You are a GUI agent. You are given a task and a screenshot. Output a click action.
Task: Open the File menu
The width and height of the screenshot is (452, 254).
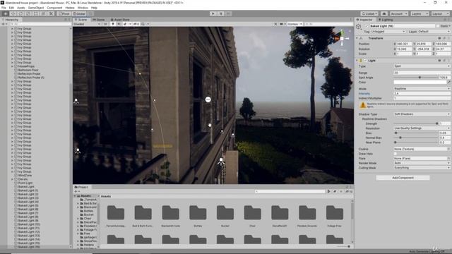point(4,8)
